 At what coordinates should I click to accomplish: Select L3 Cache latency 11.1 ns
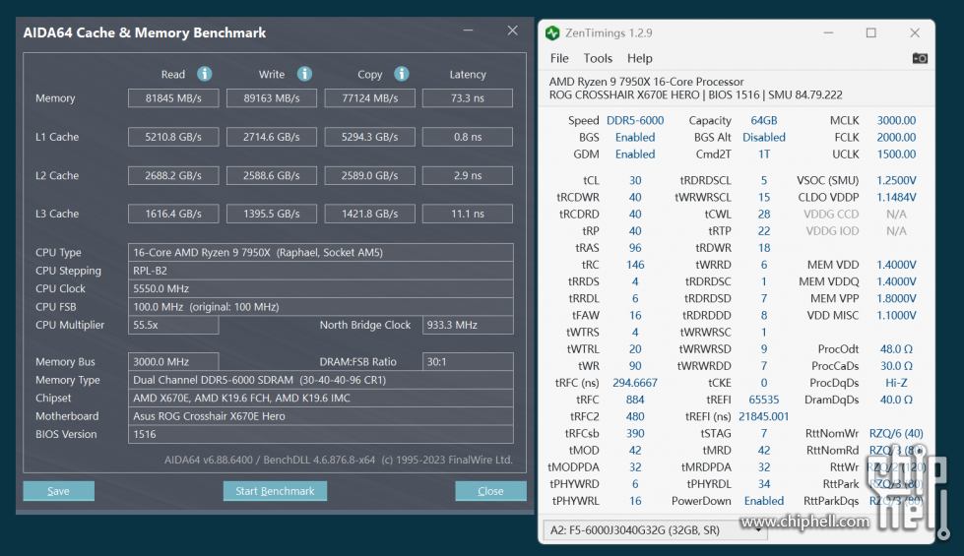coord(468,214)
